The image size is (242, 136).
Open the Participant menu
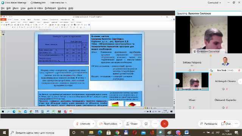tap(50, 8)
